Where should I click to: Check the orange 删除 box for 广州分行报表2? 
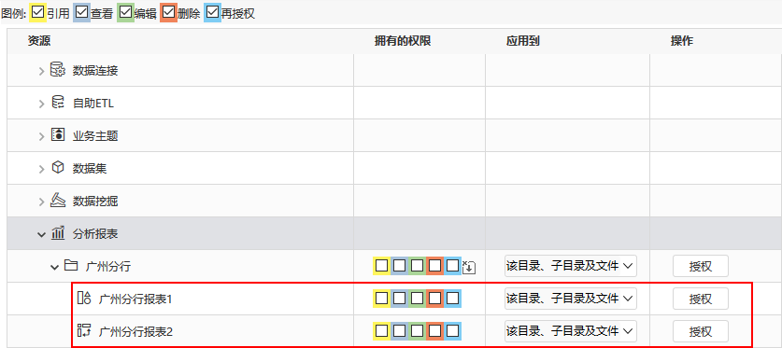pyautogui.click(x=434, y=330)
